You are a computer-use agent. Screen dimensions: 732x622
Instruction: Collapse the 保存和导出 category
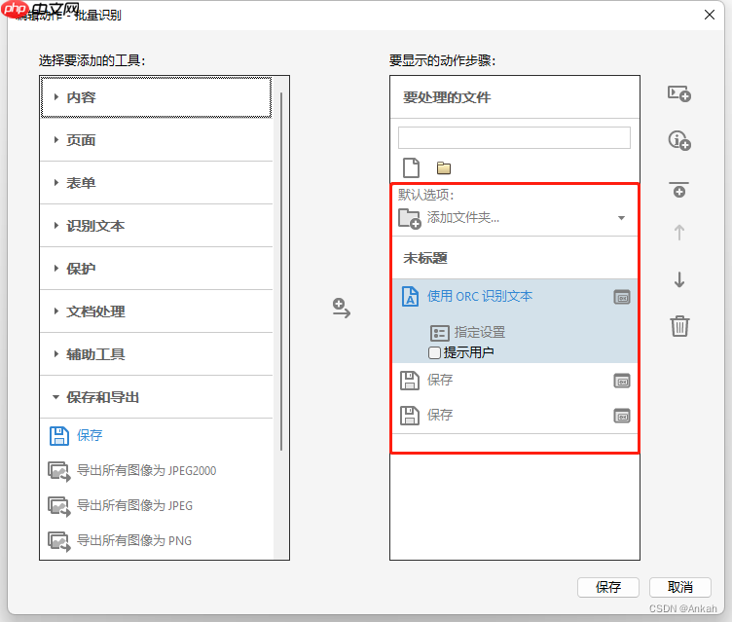point(156,397)
